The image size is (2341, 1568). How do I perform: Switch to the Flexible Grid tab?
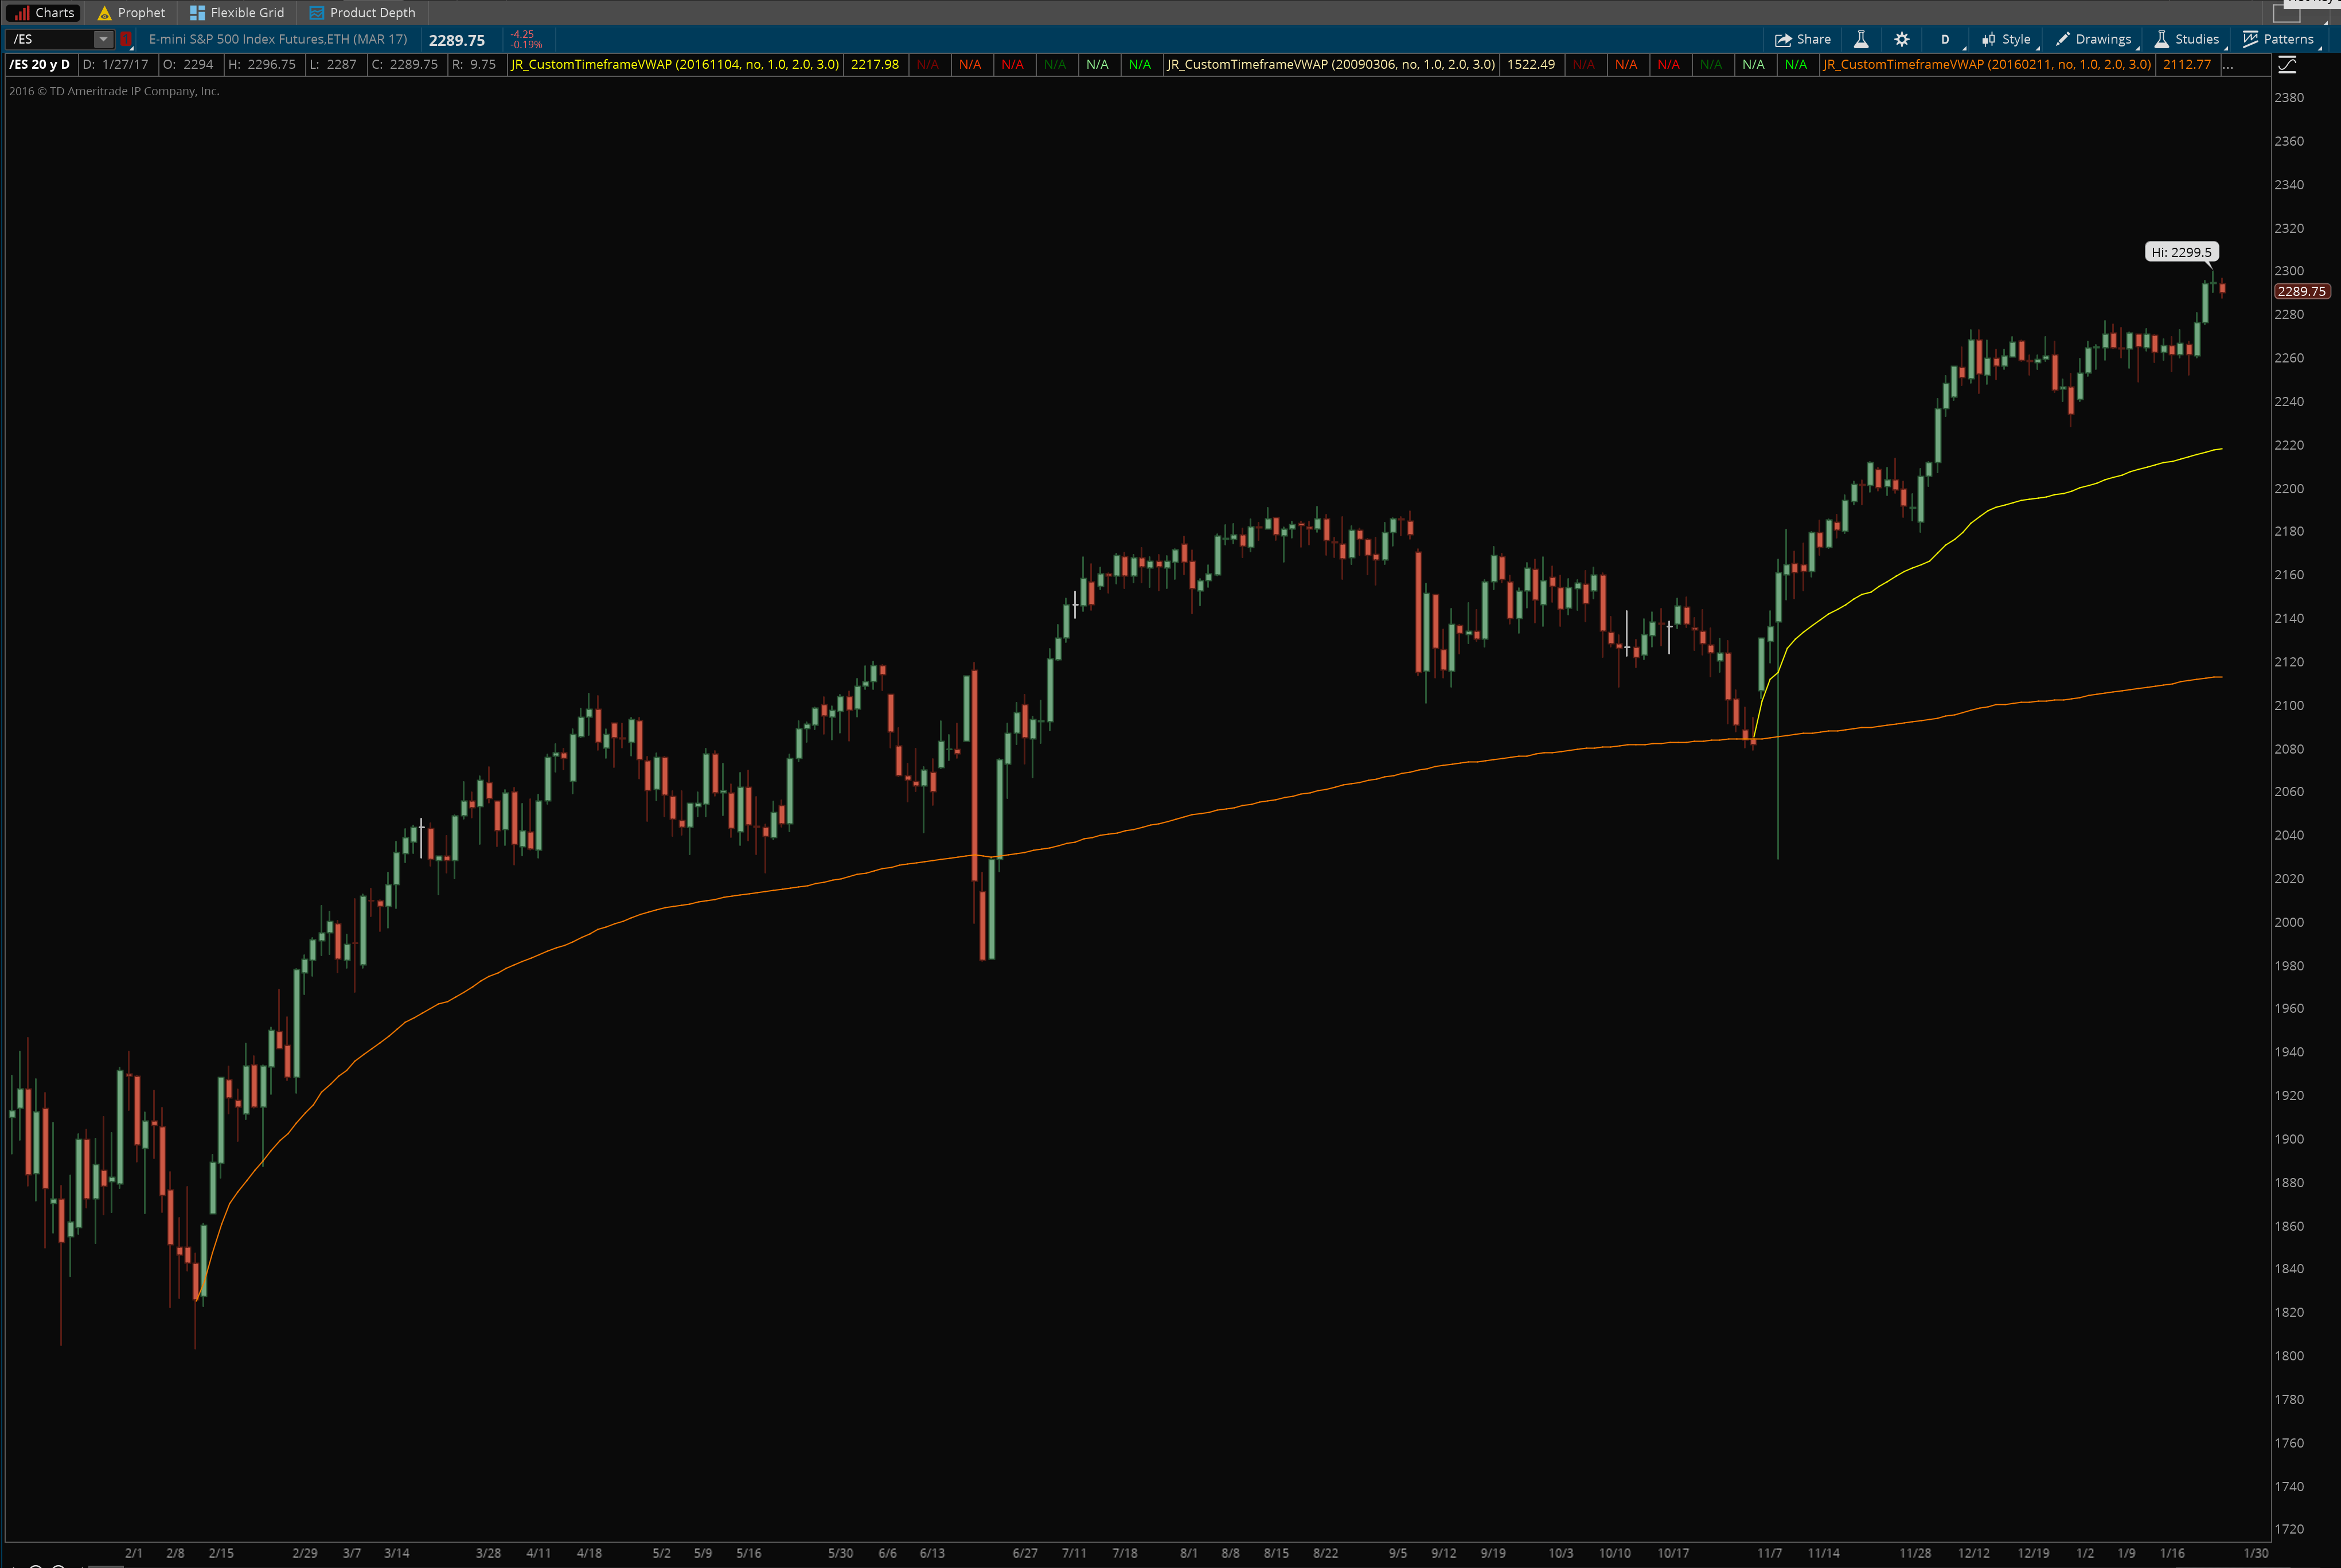pos(237,12)
